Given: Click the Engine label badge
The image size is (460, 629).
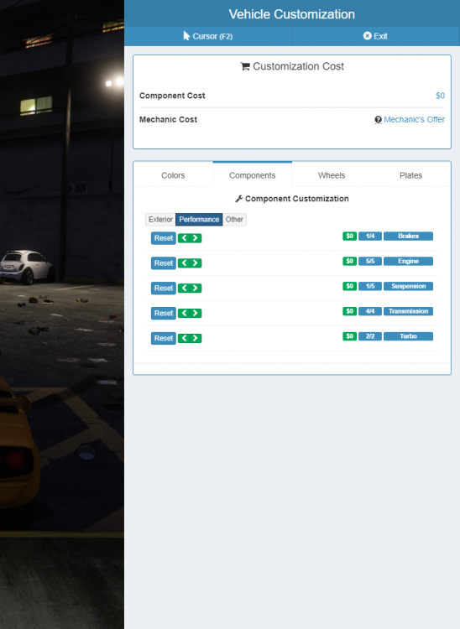Looking at the screenshot, I should [408, 261].
